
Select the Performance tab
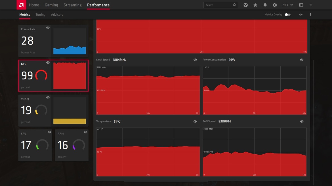98,5
